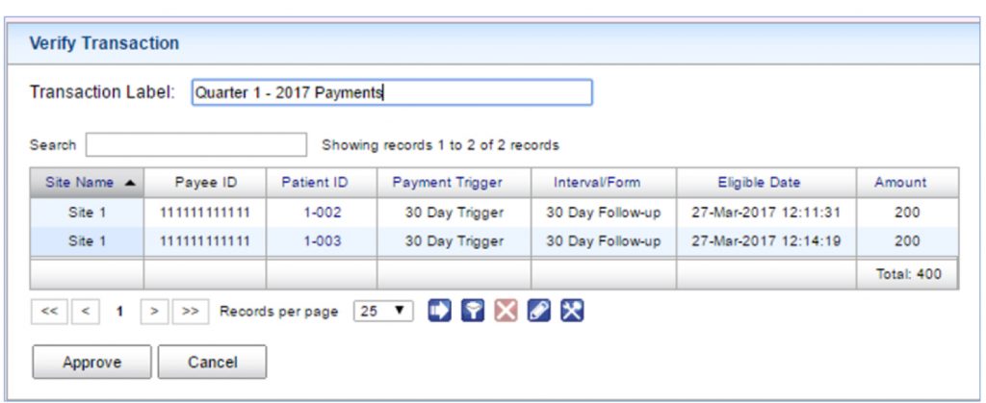Jump to the last page of records

[191, 312]
